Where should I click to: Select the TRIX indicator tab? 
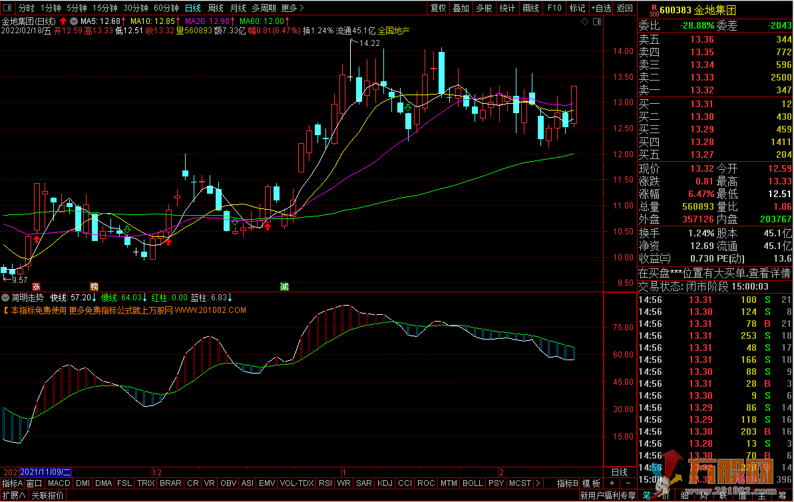click(x=146, y=483)
